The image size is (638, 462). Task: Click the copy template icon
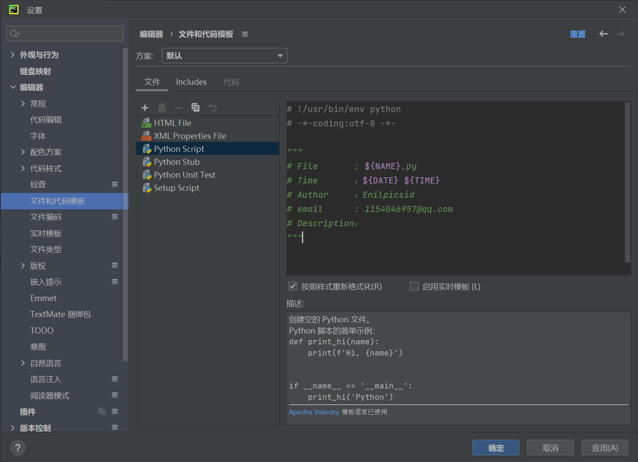pyautogui.click(x=196, y=108)
